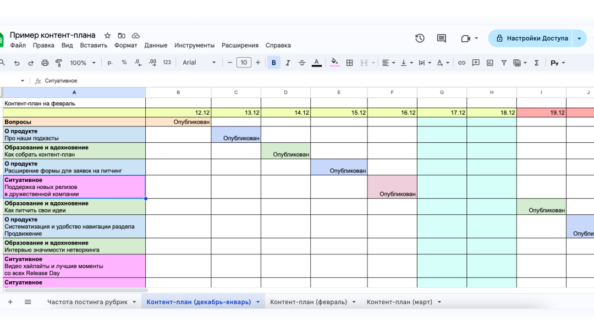Open the comments panel icon
Image resolution: width=594 pixels, height=334 pixels.
[x=441, y=38]
